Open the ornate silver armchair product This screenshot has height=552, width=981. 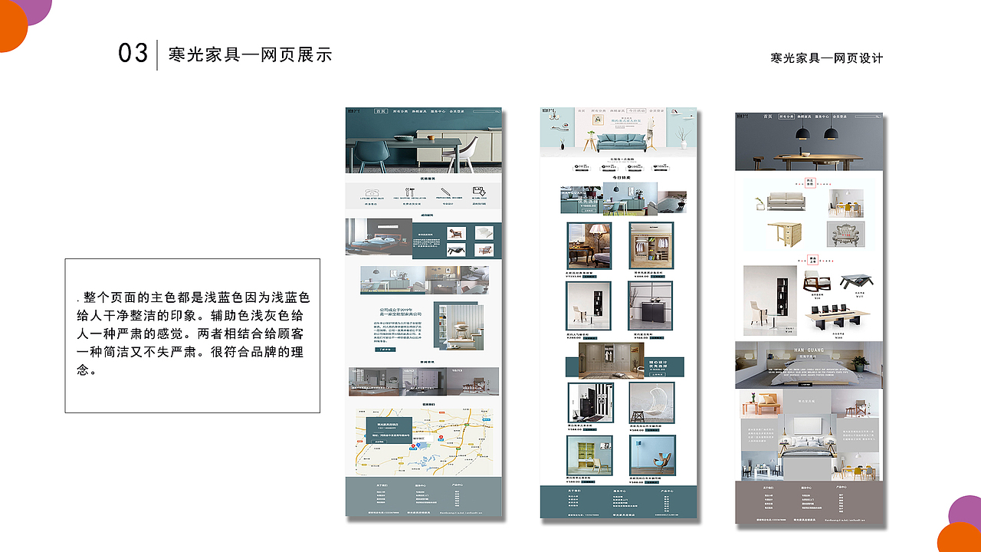(846, 234)
